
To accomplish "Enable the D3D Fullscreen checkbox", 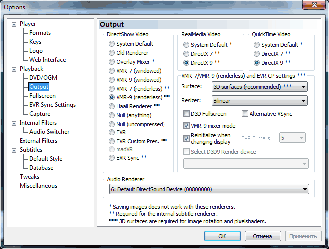I will (187, 114).
